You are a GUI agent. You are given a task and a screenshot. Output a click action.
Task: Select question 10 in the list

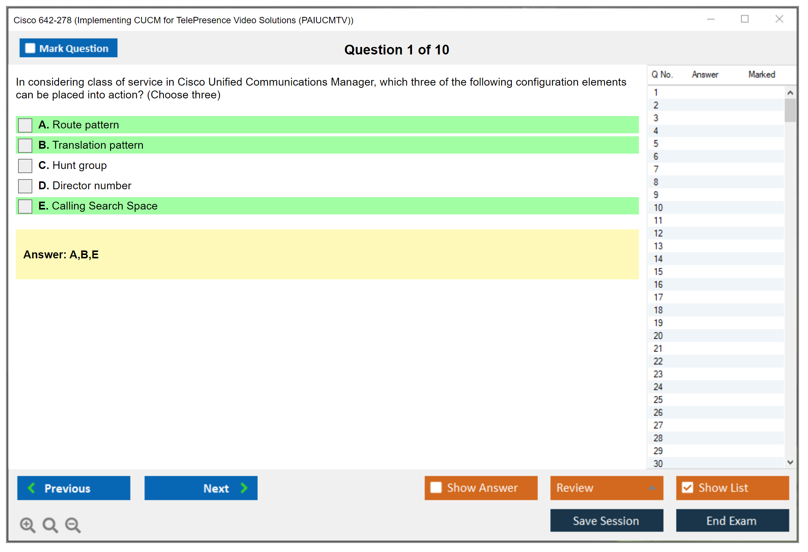coord(658,208)
